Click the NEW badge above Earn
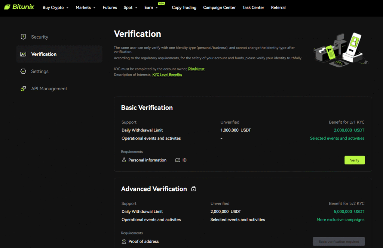This screenshot has height=248, width=383. (x=162, y=3)
